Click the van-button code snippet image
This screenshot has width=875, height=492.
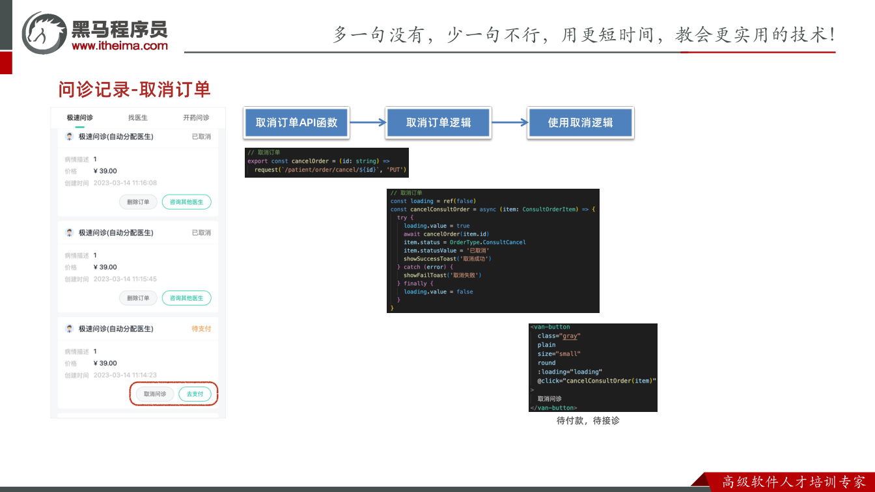point(593,368)
